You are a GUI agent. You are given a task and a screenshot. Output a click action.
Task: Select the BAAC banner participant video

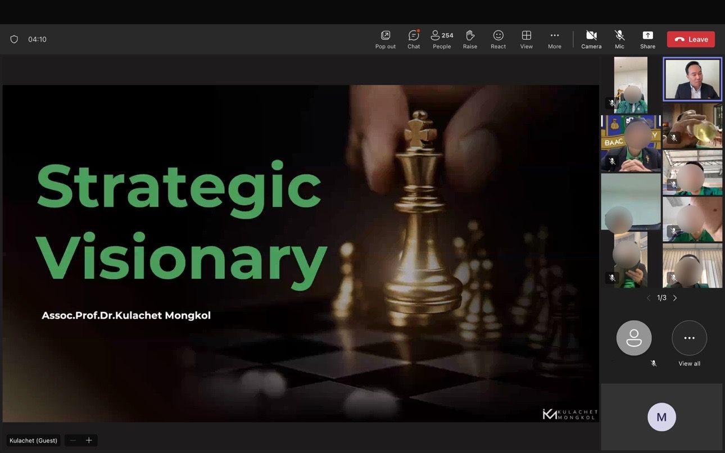point(631,143)
